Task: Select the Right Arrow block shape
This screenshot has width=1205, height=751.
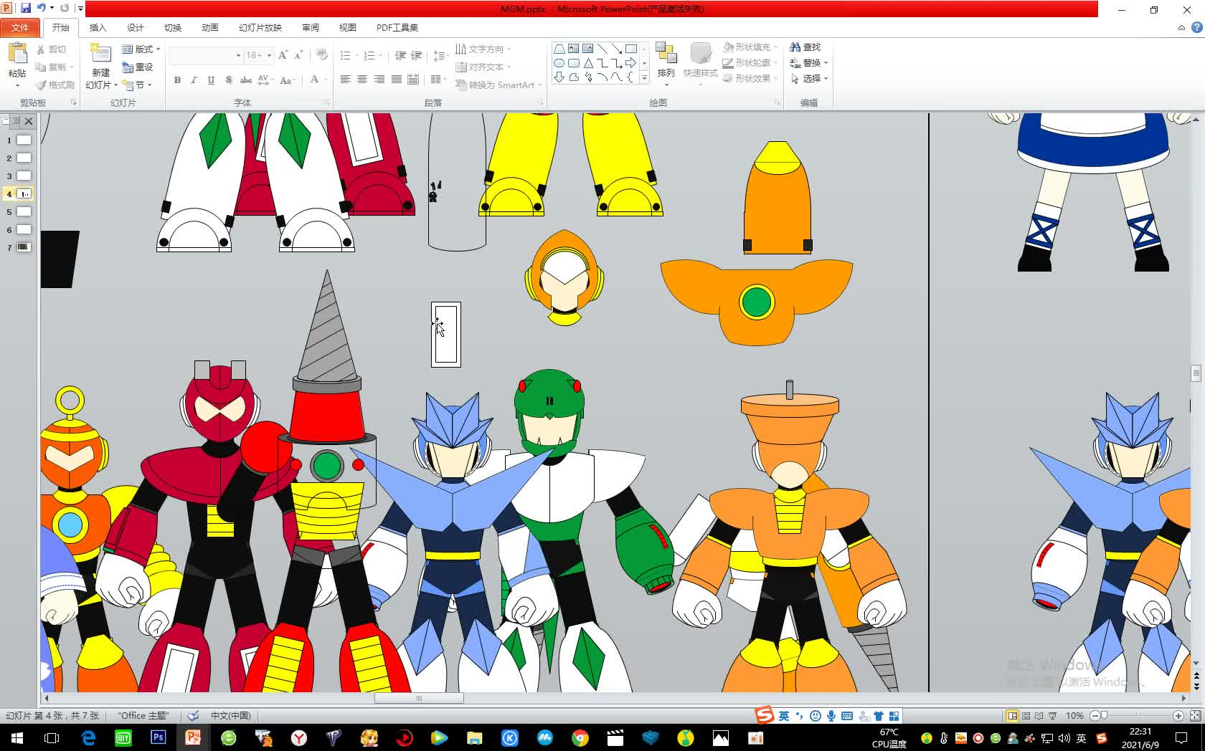Action: pyautogui.click(x=631, y=63)
